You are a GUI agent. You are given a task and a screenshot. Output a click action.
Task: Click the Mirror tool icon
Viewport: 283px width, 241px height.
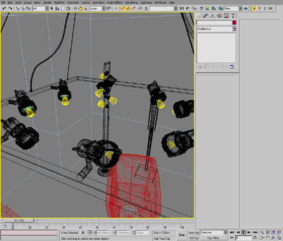[181, 8]
